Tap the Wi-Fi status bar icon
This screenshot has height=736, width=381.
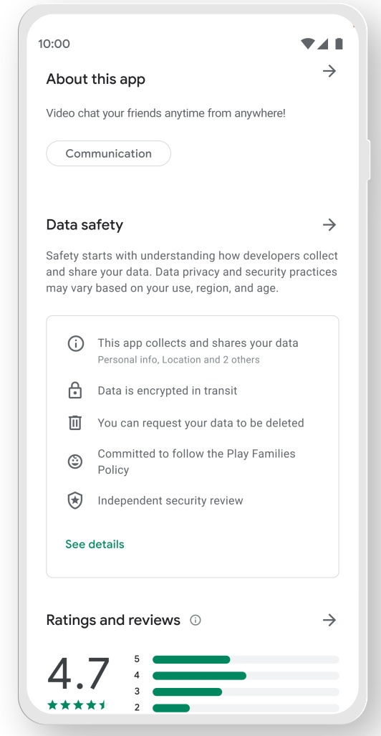[307, 44]
